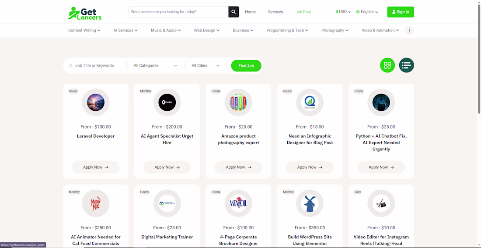Click the From - $15.00 price
Image resolution: width=481 pixels, height=248 pixels.
click(310, 126)
